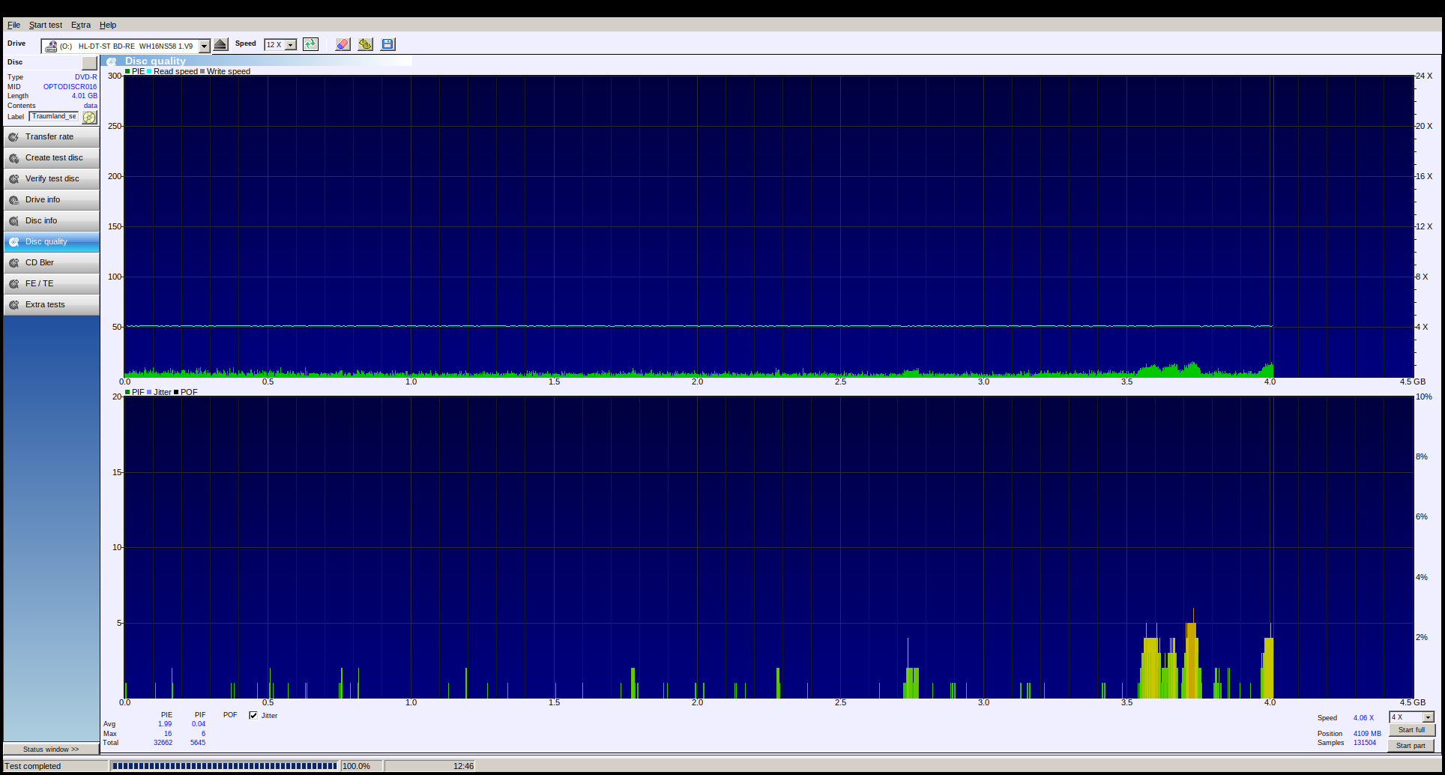The image size is (1445, 775).
Task: Click the black POF legend swatch
Action: coord(176,392)
